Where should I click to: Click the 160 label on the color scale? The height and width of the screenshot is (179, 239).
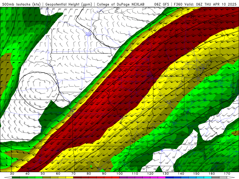pos(212,174)
